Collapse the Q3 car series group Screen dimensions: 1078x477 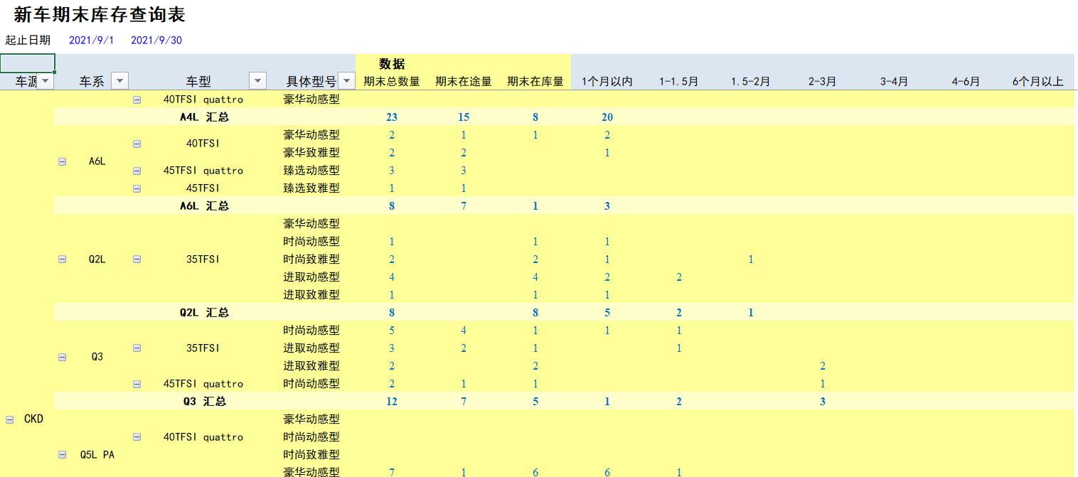click(62, 356)
